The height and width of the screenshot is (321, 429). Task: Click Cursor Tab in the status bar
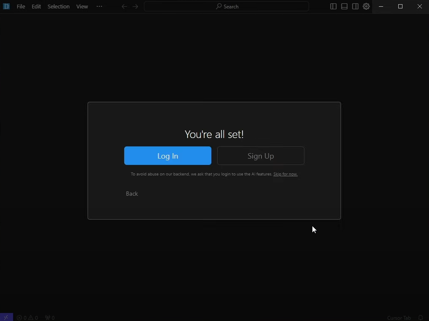pyautogui.click(x=399, y=318)
